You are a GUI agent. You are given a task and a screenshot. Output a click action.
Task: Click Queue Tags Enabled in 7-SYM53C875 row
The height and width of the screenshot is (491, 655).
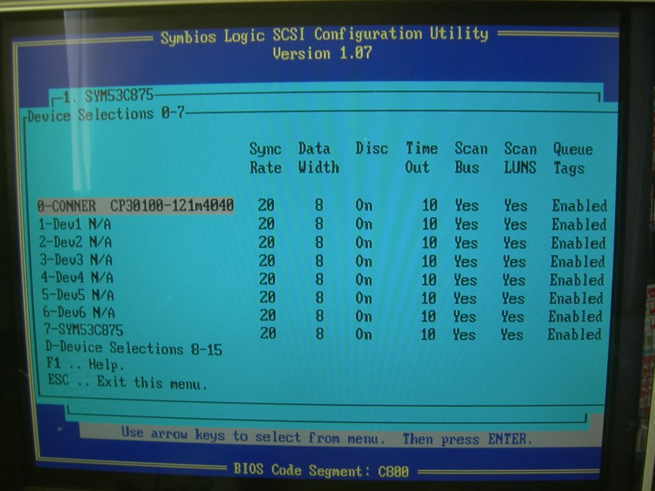point(575,334)
